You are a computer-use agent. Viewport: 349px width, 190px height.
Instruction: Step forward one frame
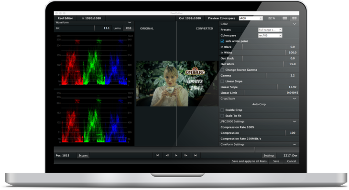coord(186,155)
